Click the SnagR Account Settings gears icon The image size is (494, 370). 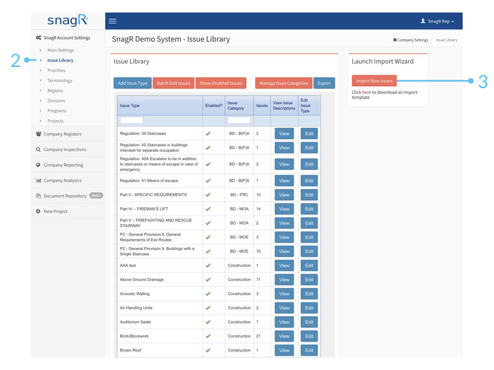pos(39,38)
